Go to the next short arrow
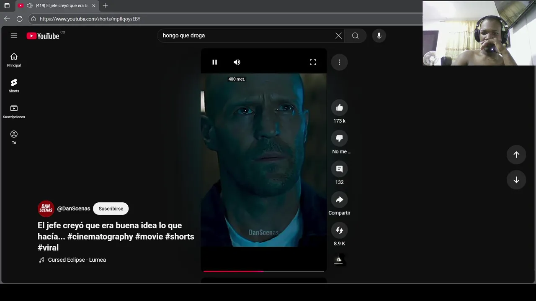Screen dimensions: 536x301 (516, 180)
